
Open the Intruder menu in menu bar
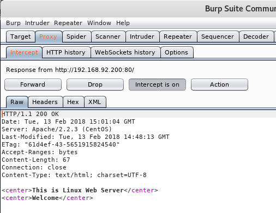(37, 23)
